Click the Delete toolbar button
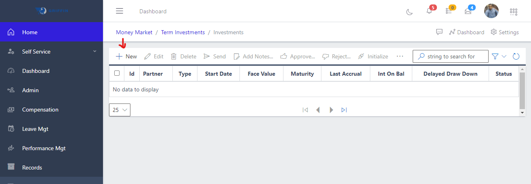The image size is (531, 184). pyautogui.click(x=183, y=56)
